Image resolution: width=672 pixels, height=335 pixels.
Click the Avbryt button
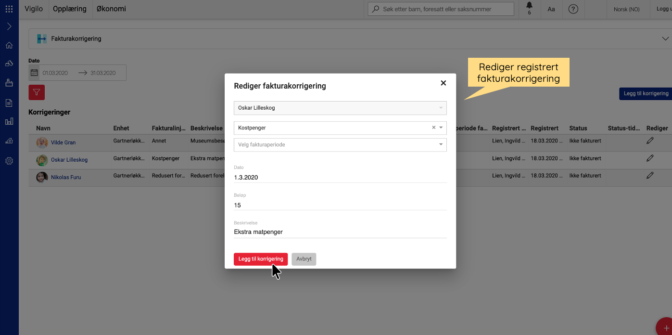pos(304,259)
